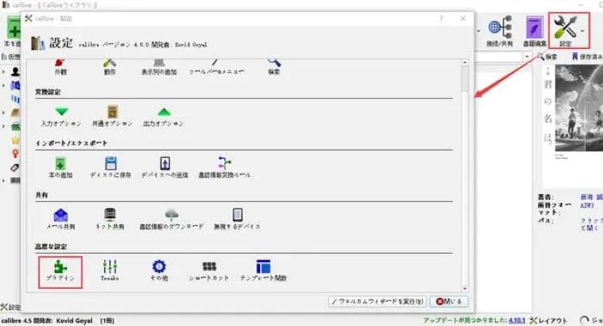Click the authors person icon in tag browser
Screen dimensions: 603x326
15,72
